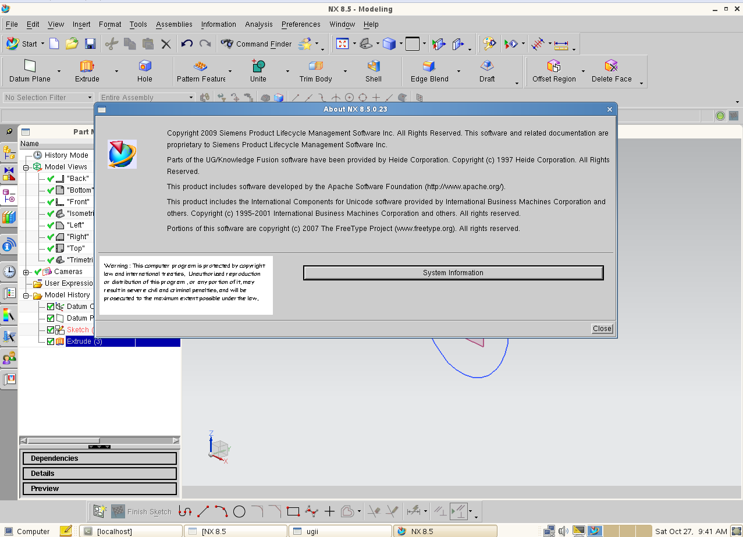Viewport: 743px width, 537px height.
Task: Open the Assemblies menu
Action: click(174, 24)
